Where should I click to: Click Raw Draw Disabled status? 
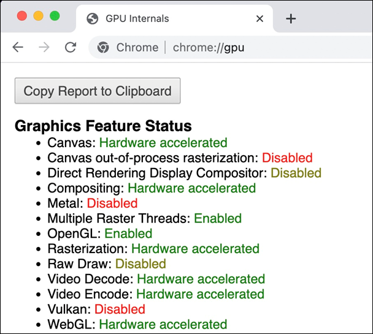(140, 264)
